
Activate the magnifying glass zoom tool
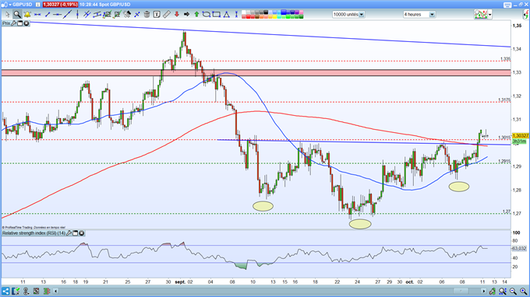point(17,15)
